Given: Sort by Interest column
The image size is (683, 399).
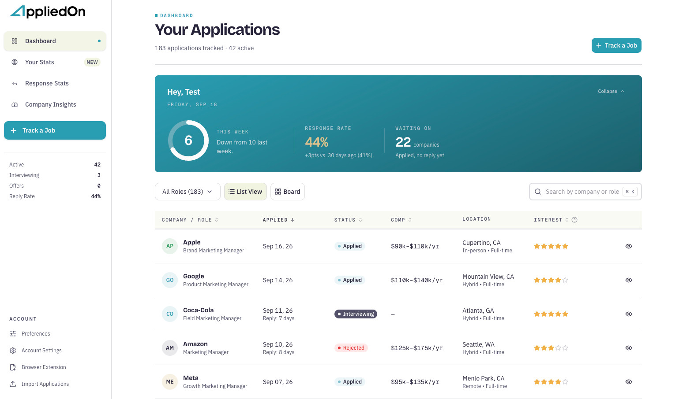Looking at the screenshot, I should tap(551, 220).
